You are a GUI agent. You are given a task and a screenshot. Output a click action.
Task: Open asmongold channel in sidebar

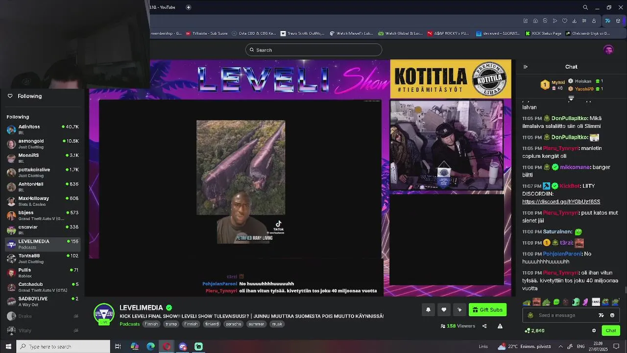point(43,143)
